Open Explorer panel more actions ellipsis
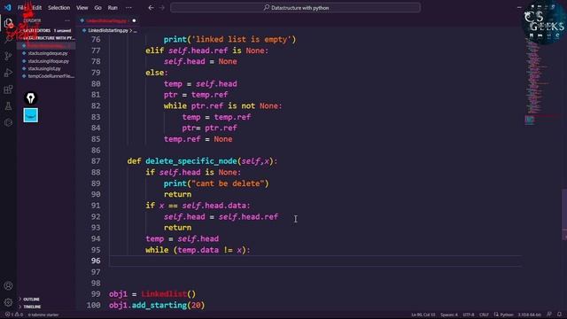The image size is (567, 319). (x=67, y=20)
